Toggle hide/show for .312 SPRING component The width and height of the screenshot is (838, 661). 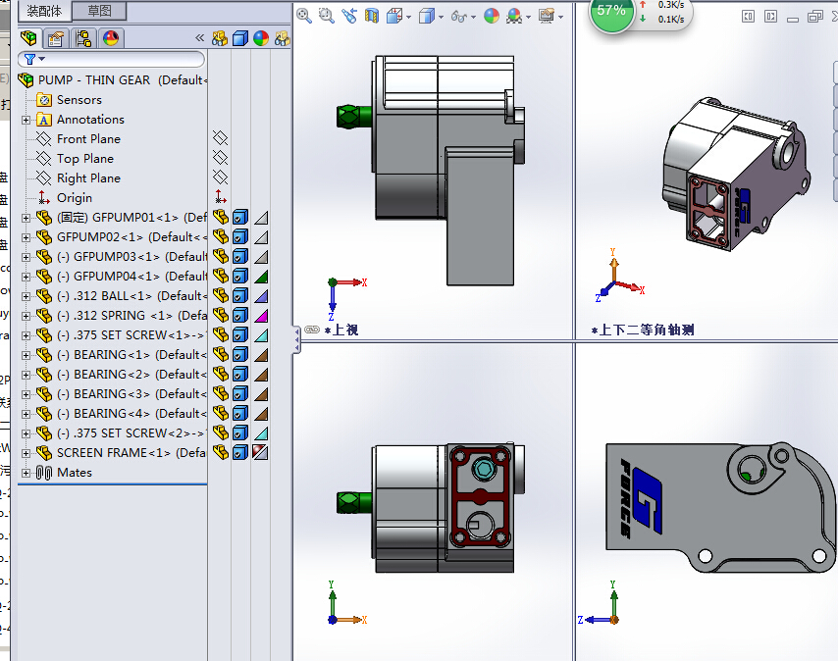[x=220, y=316]
